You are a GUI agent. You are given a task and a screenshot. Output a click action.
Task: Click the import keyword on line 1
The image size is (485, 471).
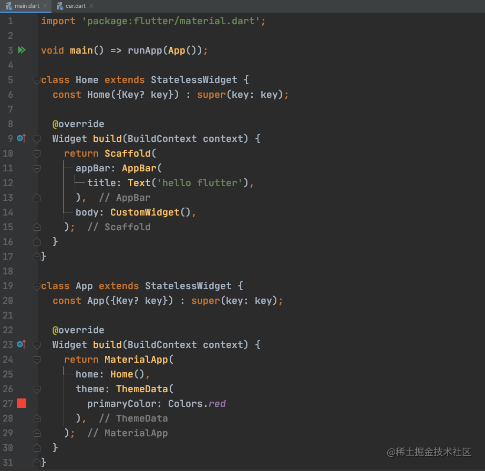(x=58, y=21)
